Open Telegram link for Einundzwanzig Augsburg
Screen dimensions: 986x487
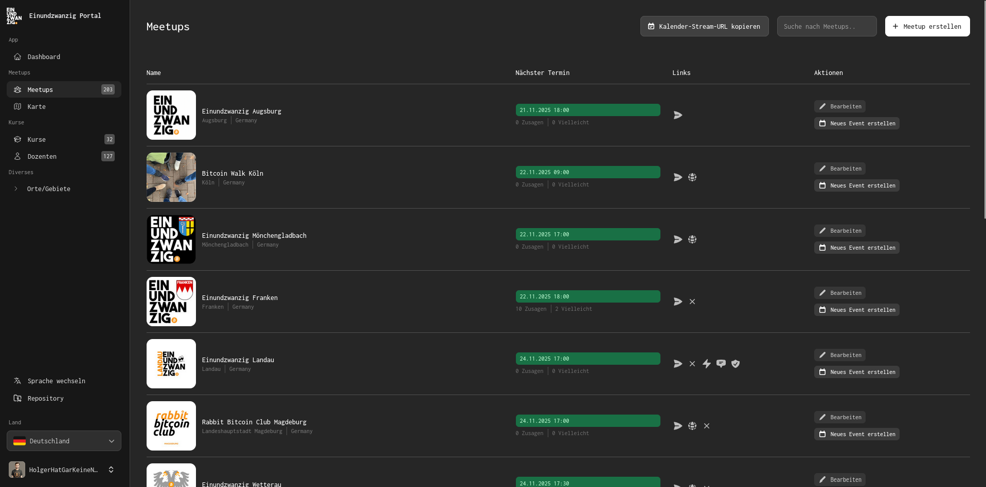(x=678, y=115)
